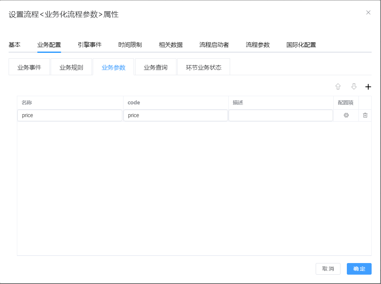Image resolution: width=381 pixels, height=284 pixels.
Task: Open the 相关数据 tab
Action: [x=171, y=45]
